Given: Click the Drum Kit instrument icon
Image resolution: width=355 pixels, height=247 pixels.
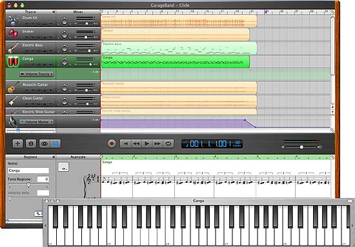Looking at the screenshot, I should tap(12, 21).
